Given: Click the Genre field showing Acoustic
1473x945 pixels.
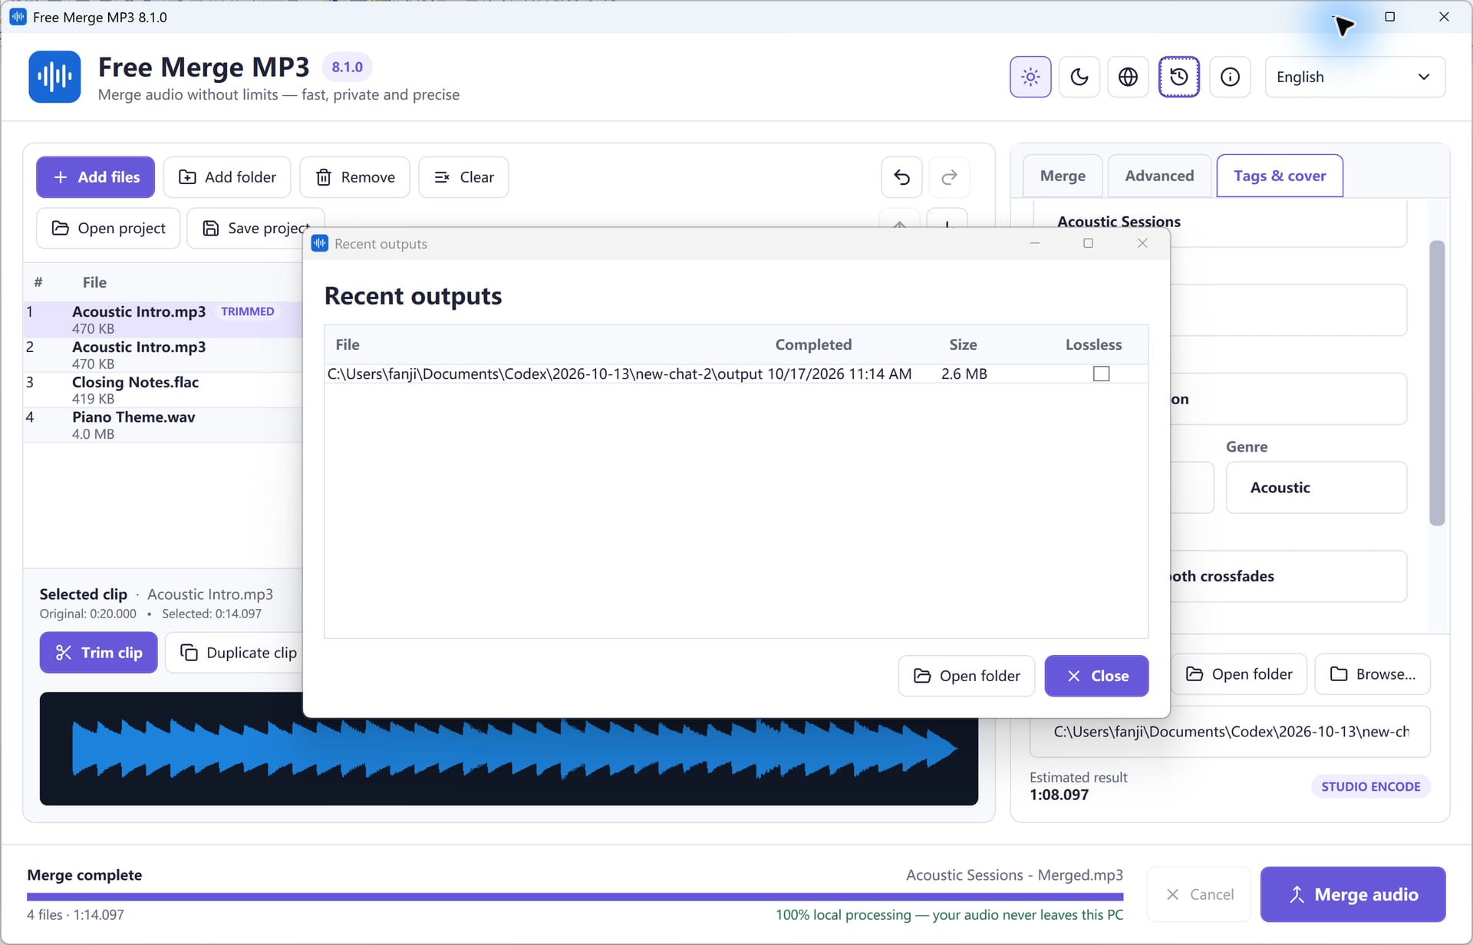Looking at the screenshot, I should pos(1316,488).
